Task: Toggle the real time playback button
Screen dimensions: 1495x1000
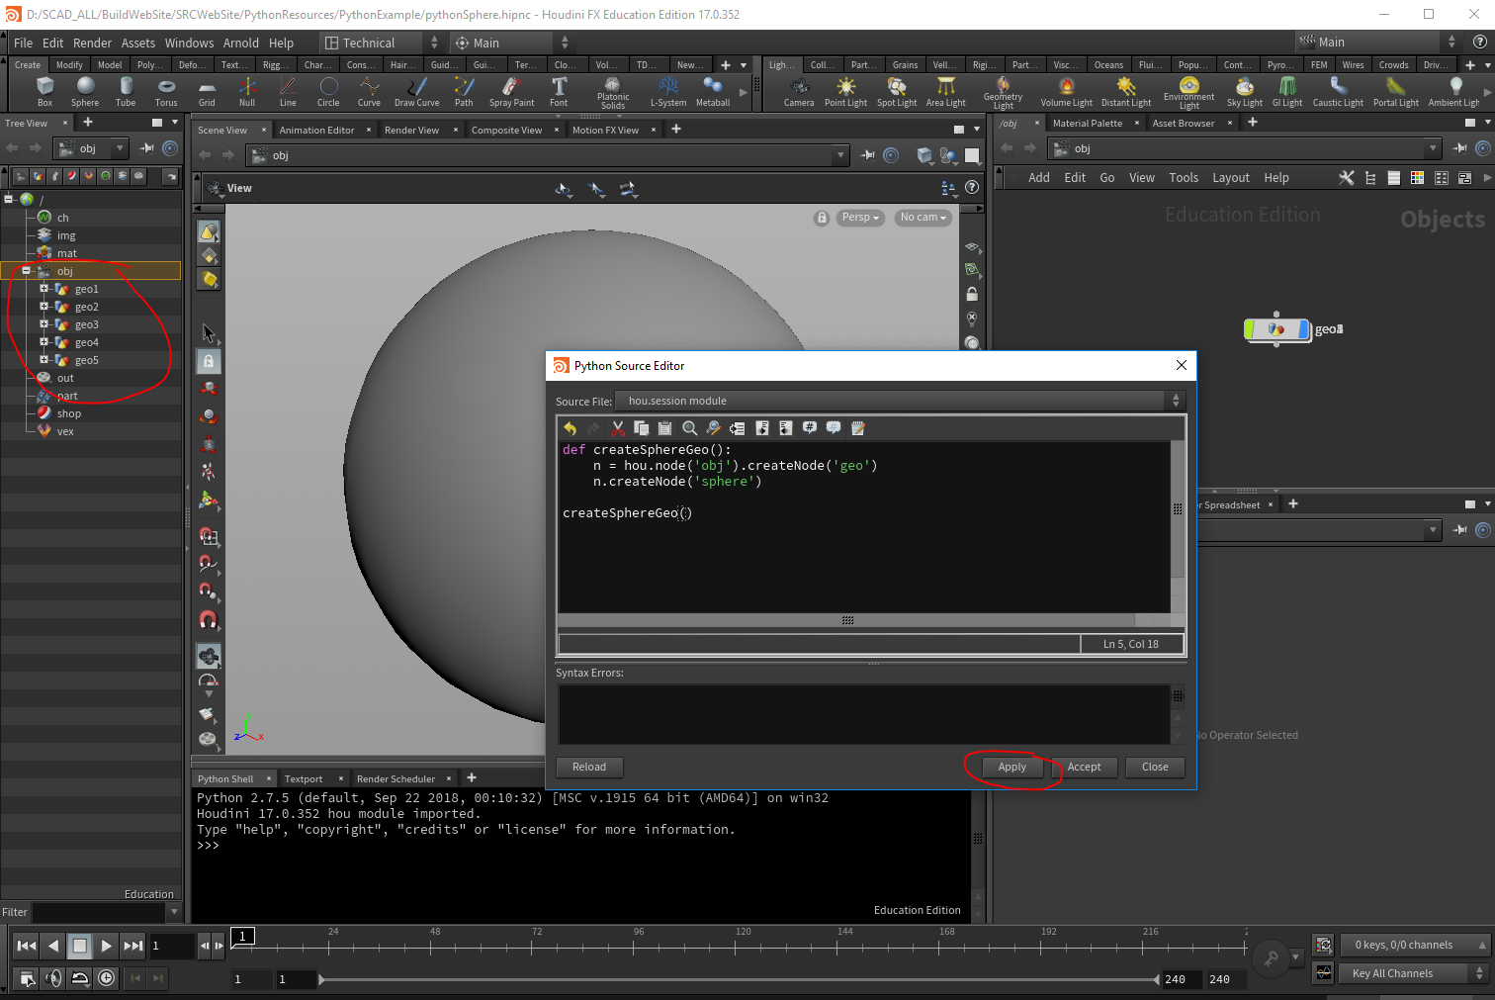Action: tap(106, 978)
